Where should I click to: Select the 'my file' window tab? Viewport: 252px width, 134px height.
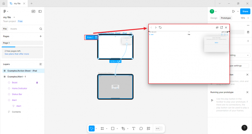(17, 3)
